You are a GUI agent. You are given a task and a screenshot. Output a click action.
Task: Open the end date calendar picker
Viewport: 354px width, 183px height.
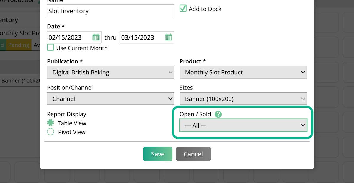point(169,37)
